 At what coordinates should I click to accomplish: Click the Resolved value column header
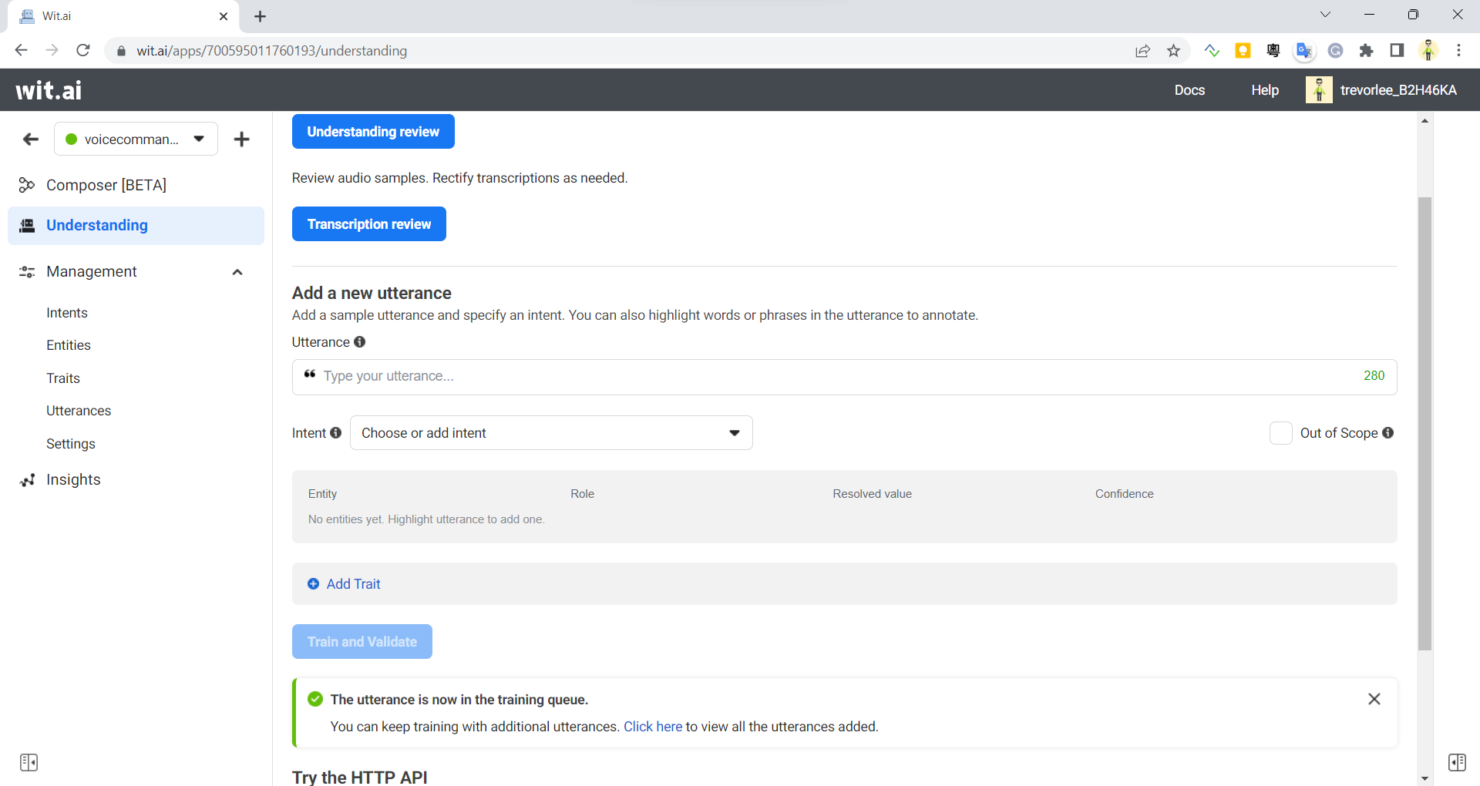(x=872, y=494)
